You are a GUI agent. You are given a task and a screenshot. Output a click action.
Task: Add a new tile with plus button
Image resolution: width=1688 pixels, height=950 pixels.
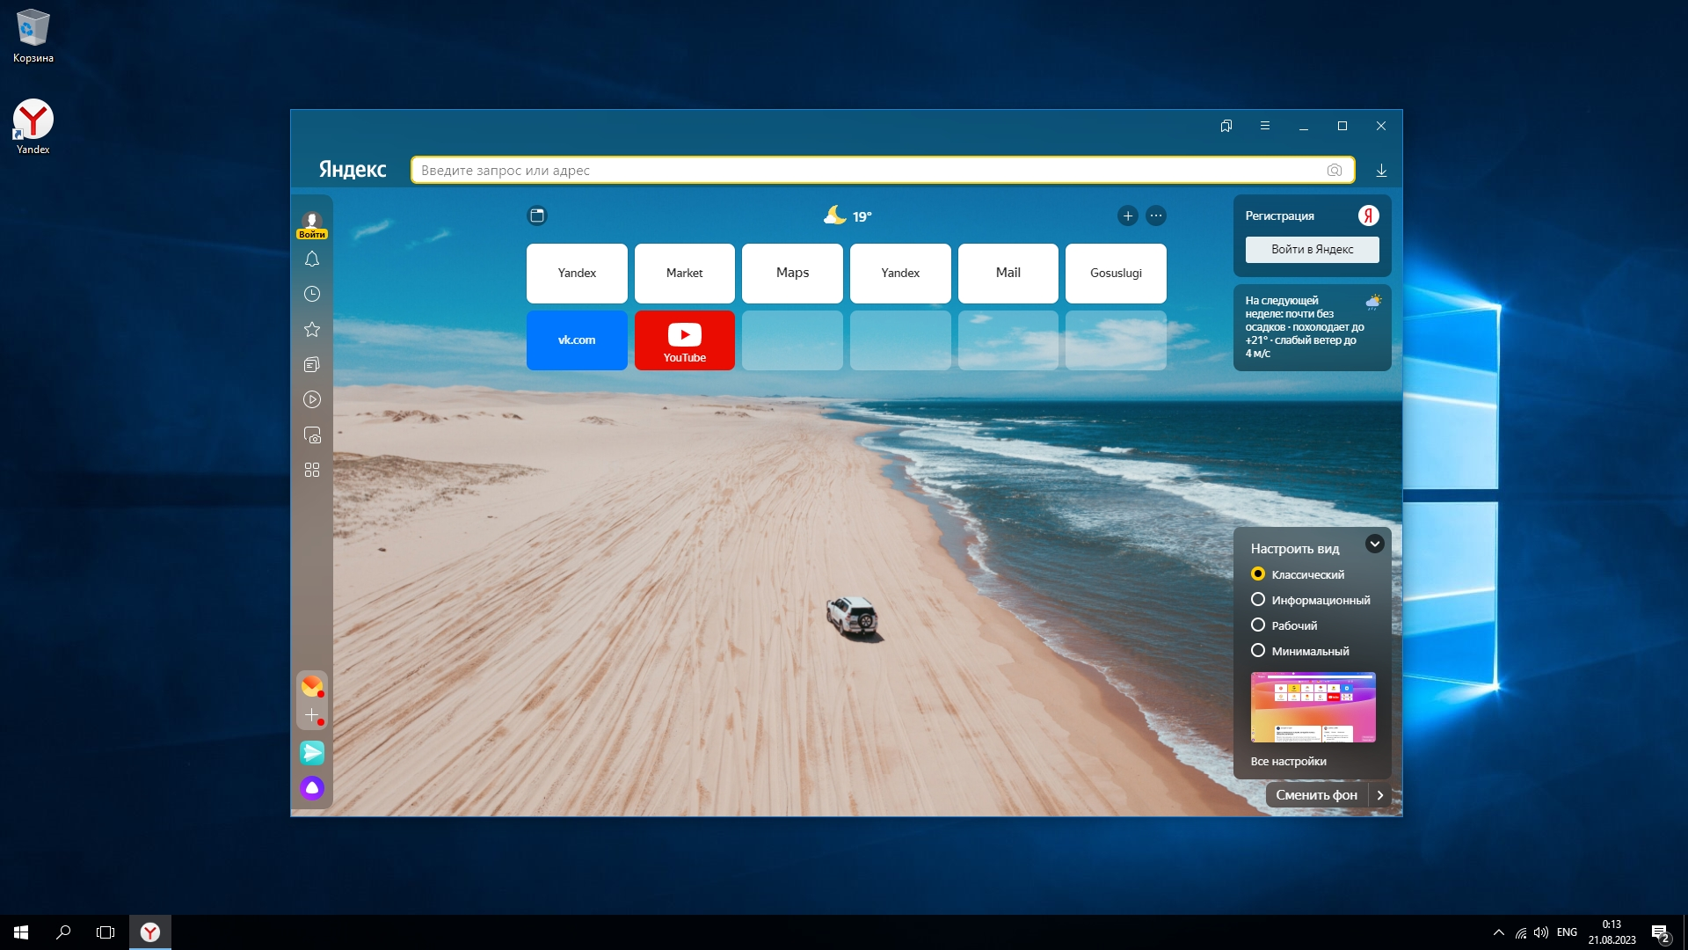point(1128,216)
